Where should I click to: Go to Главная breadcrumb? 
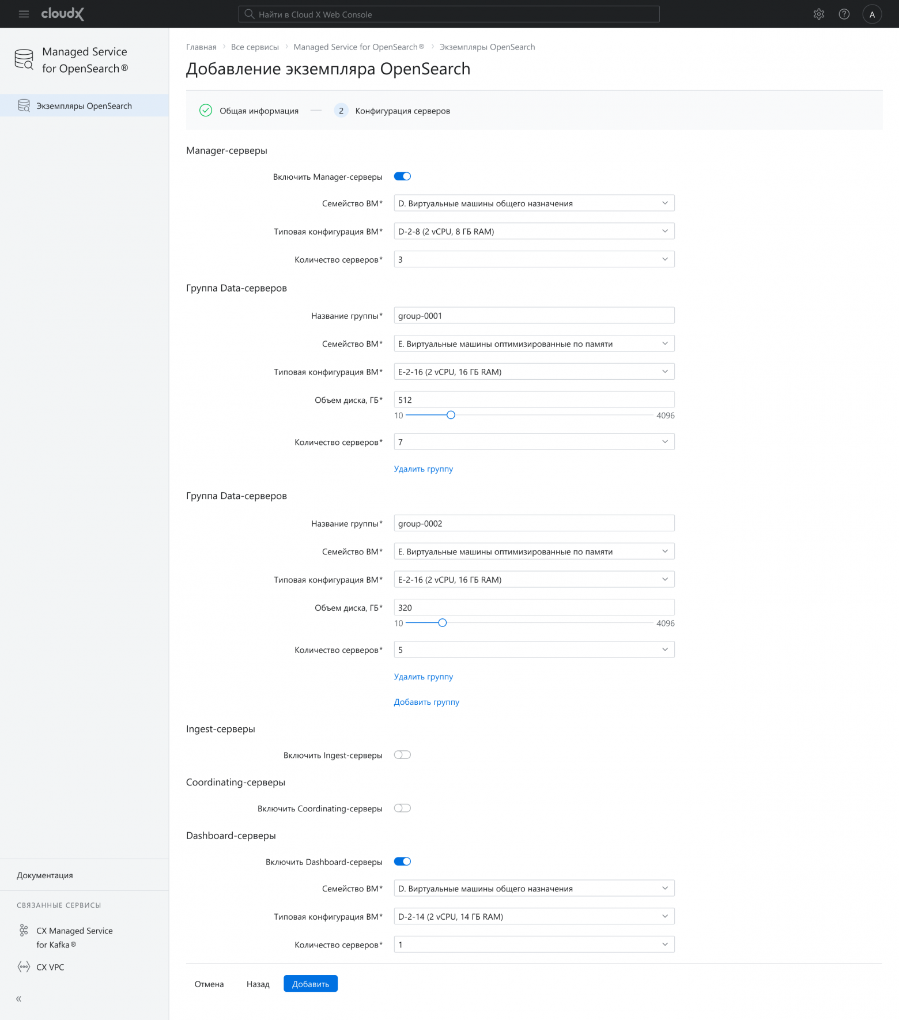pos(201,47)
